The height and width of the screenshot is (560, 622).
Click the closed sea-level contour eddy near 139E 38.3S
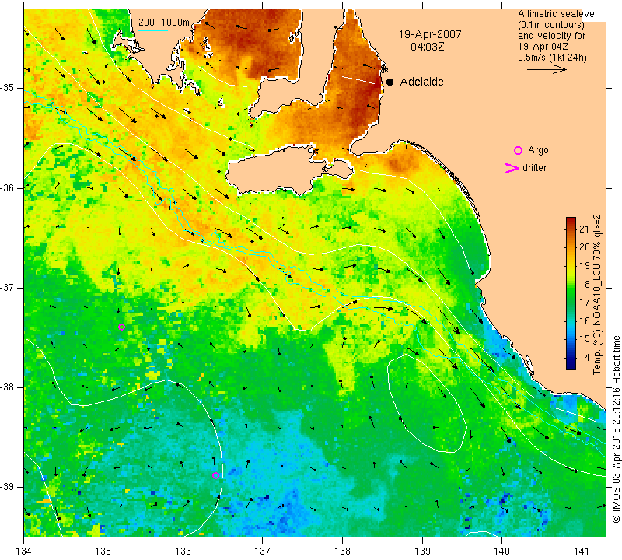point(426,403)
